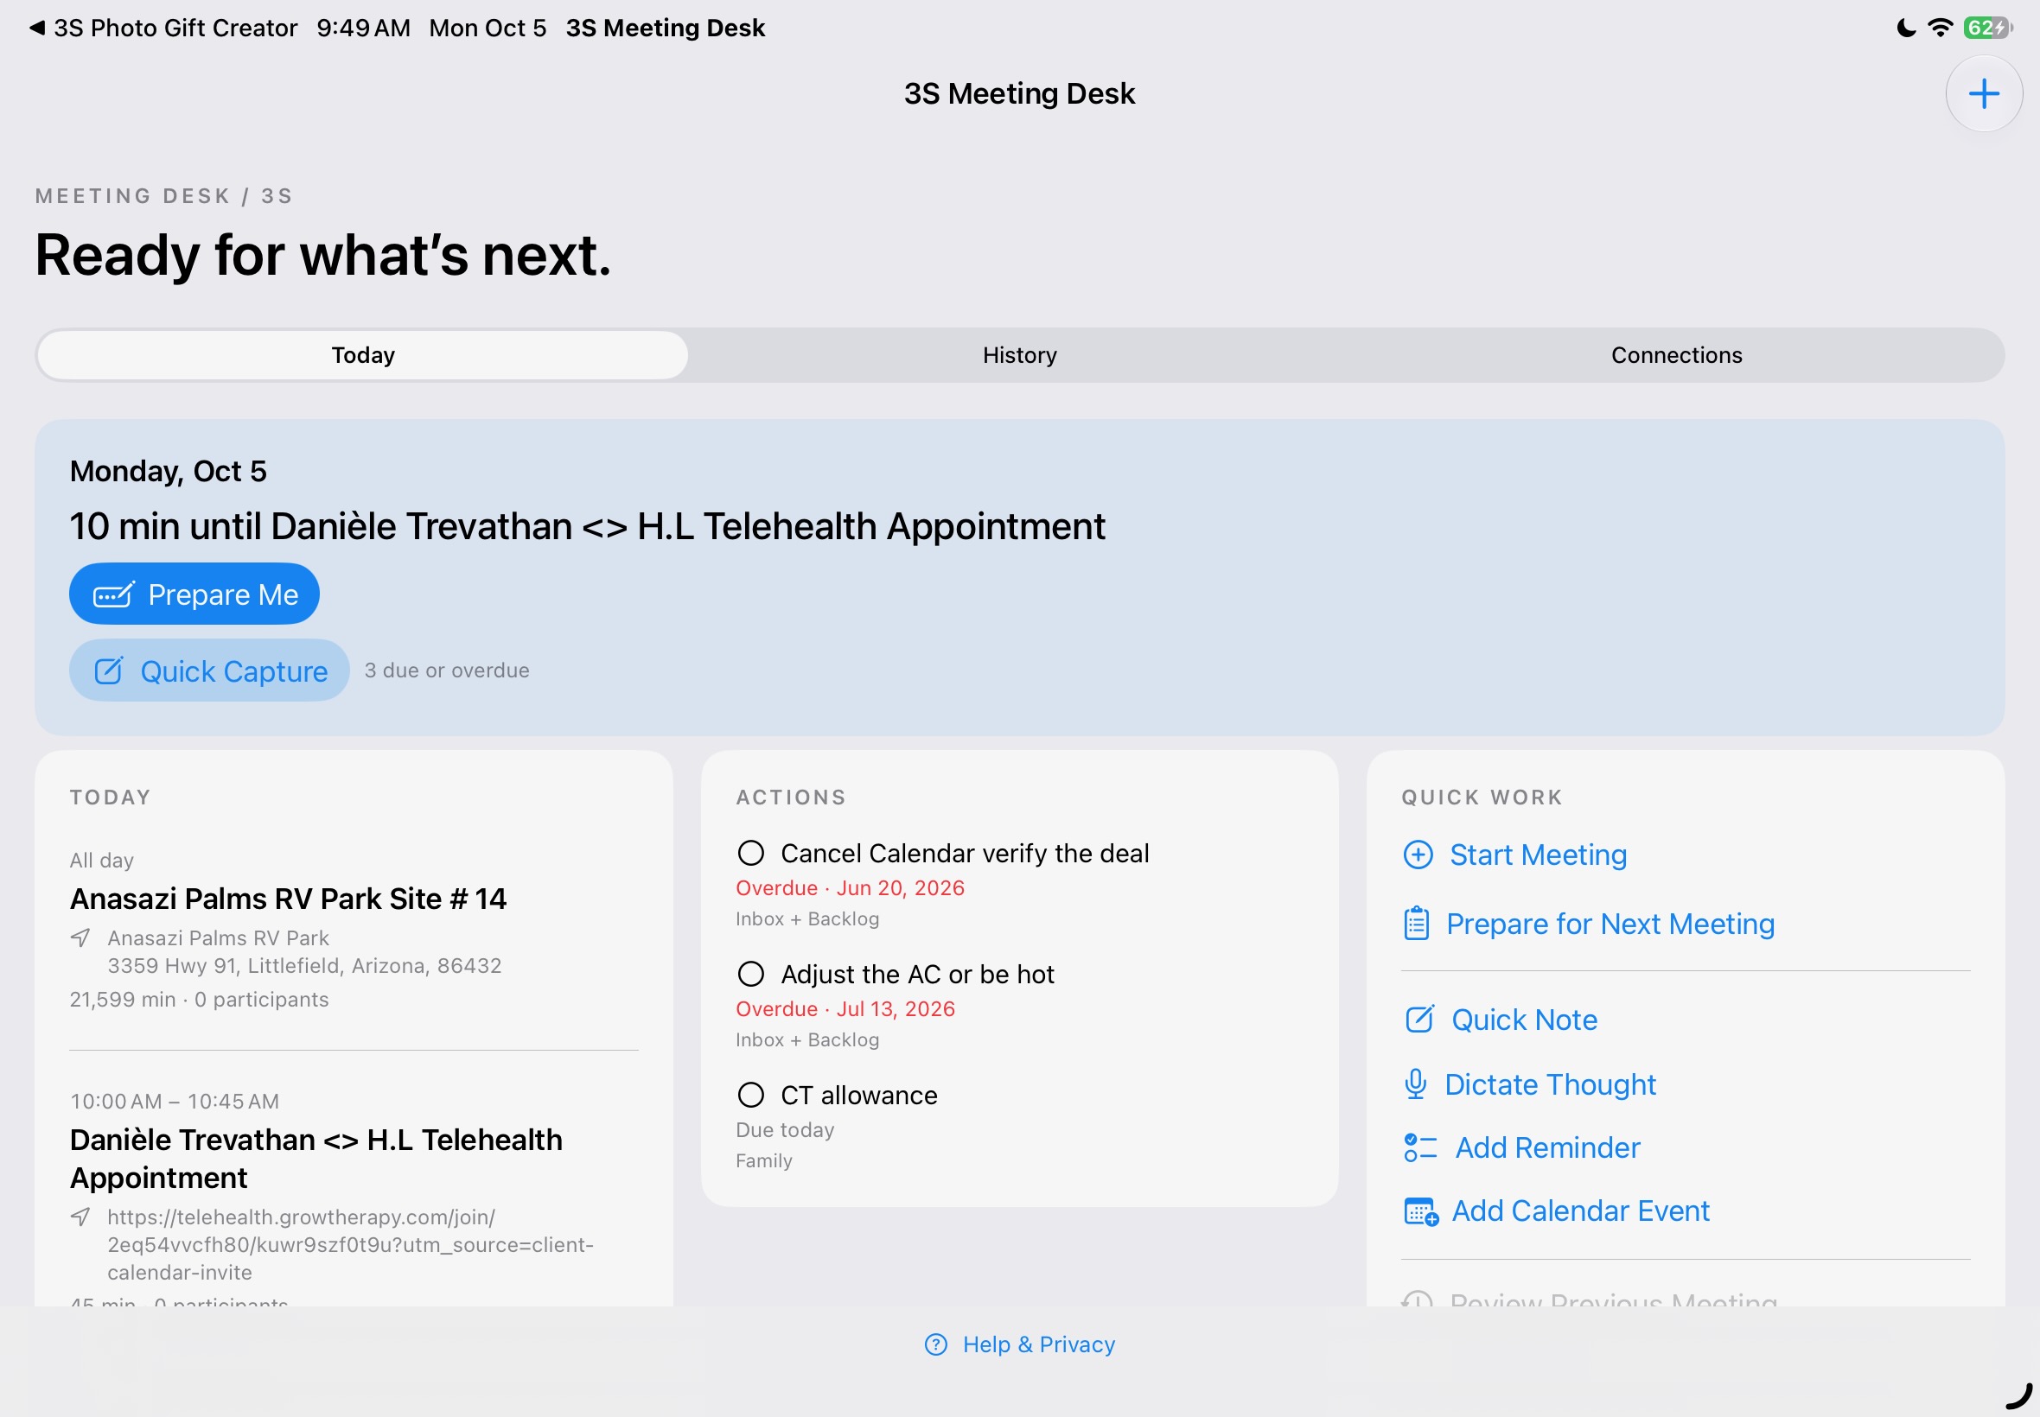This screenshot has height=1417, width=2040.
Task: Click location arrow next to Anasazi Palms RV Park
Action: coord(80,937)
